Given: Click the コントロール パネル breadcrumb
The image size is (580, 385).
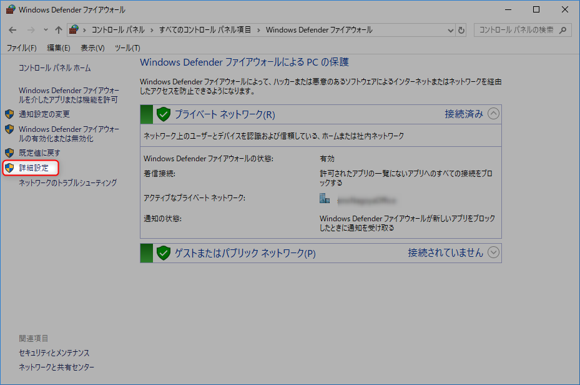Looking at the screenshot, I should click(118, 30).
